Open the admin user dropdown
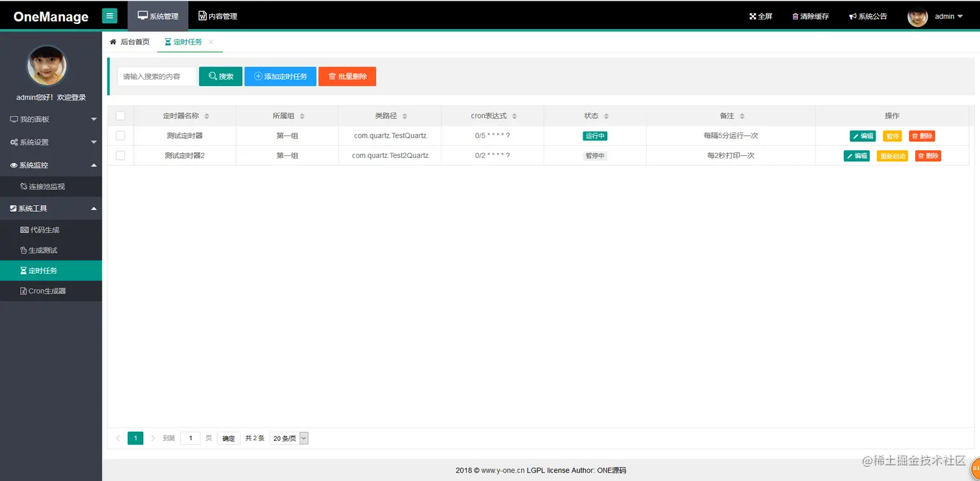The height and width of the screenshot is (481, 980). [946, 17]
